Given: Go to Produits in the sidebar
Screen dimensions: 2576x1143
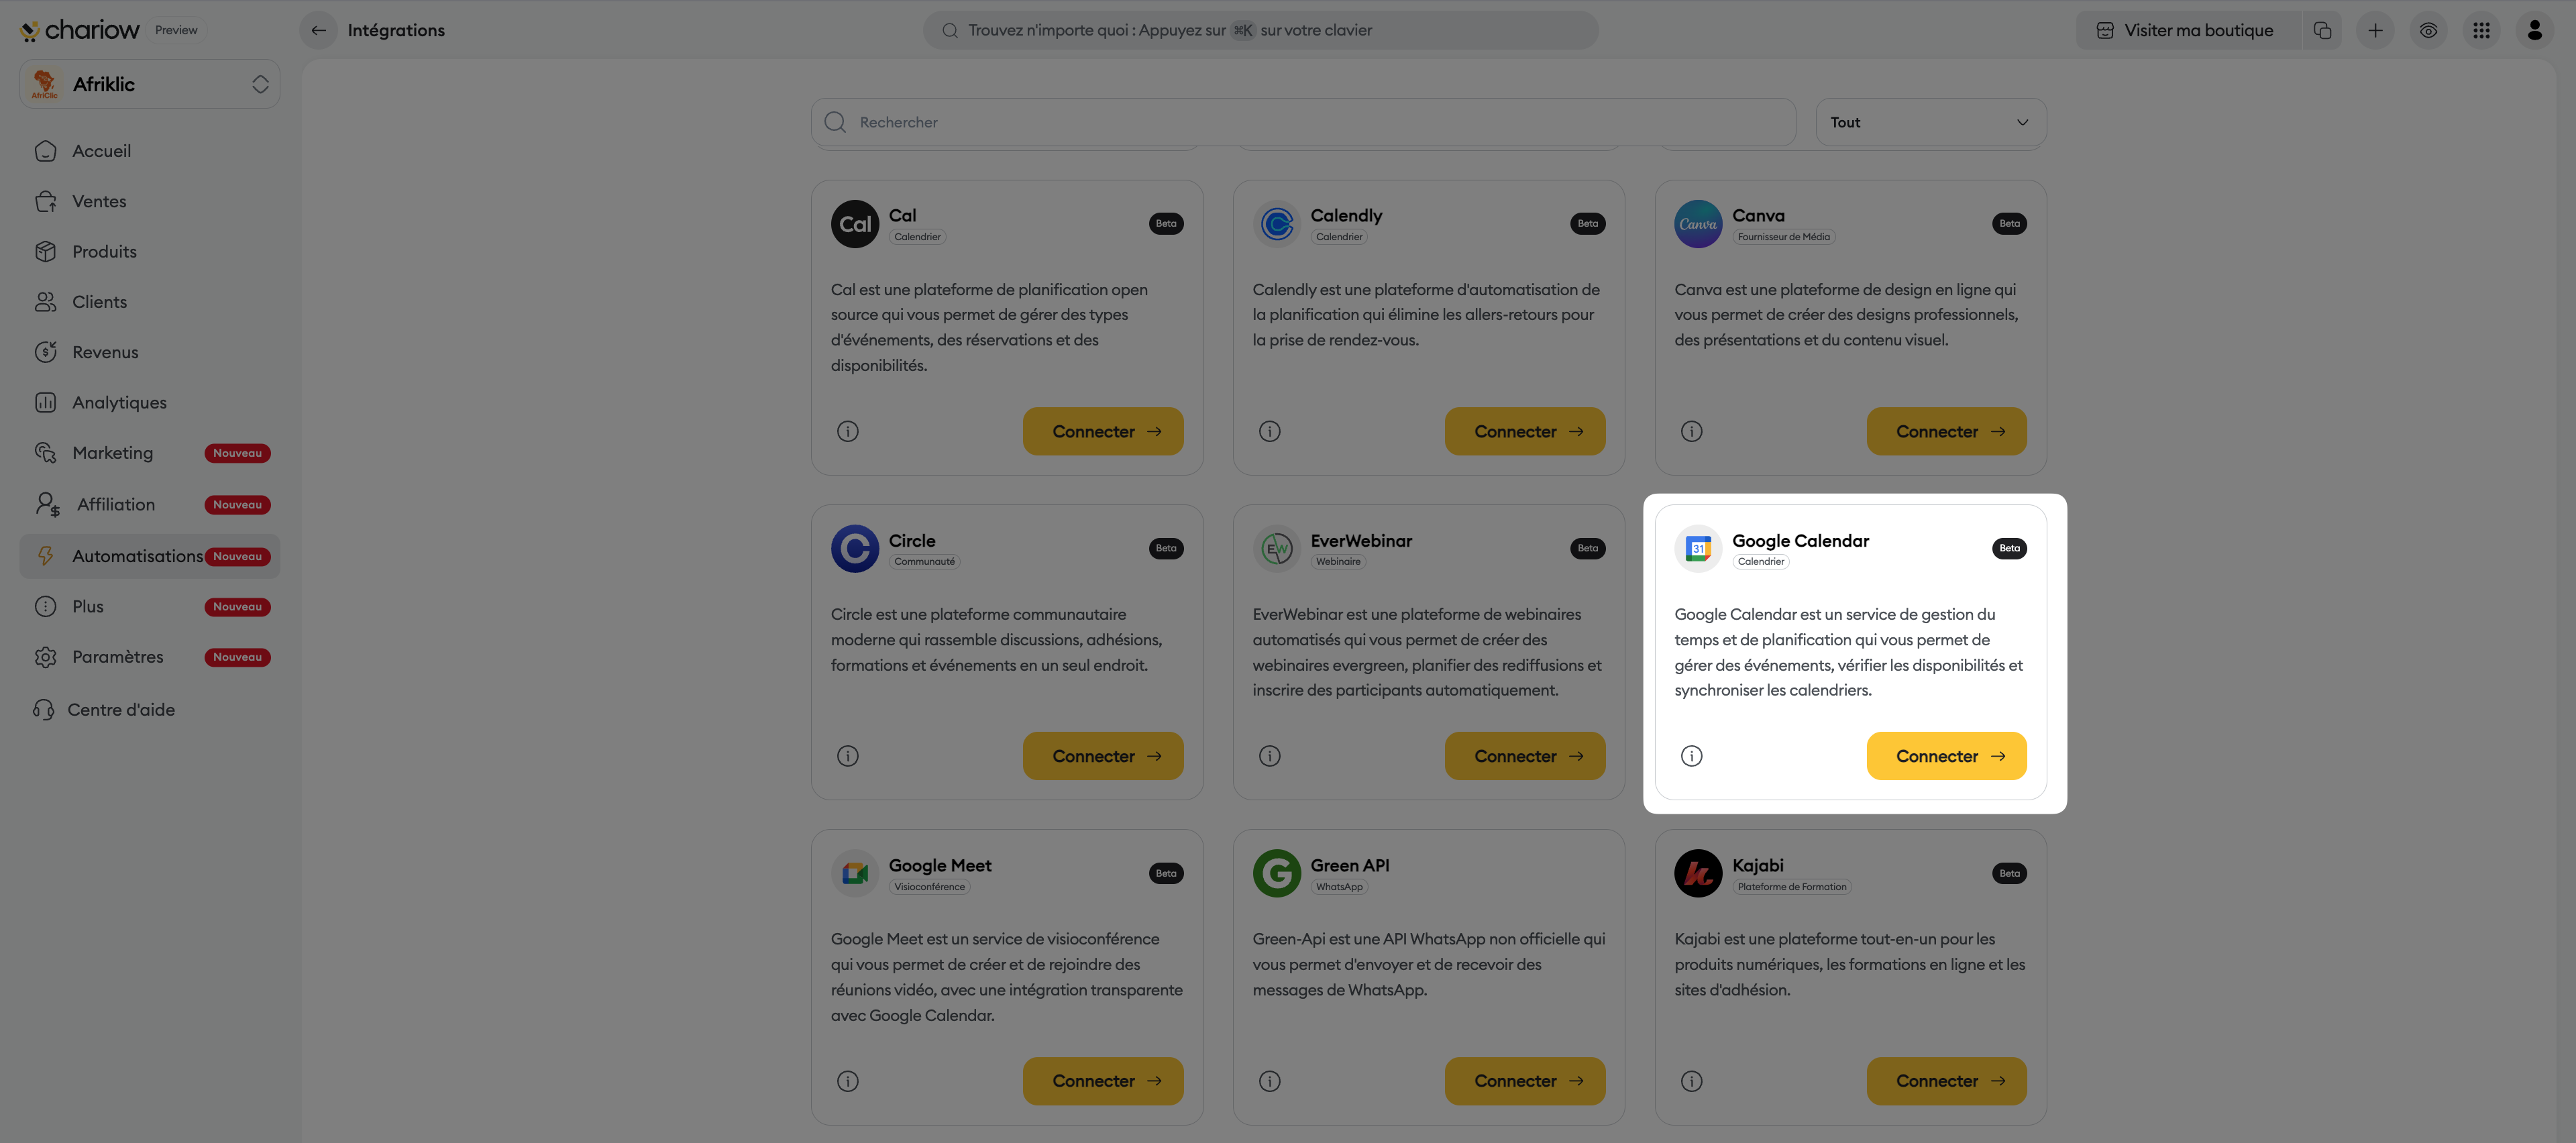Looking at the screenshot, I should click(x=104, y=252).
